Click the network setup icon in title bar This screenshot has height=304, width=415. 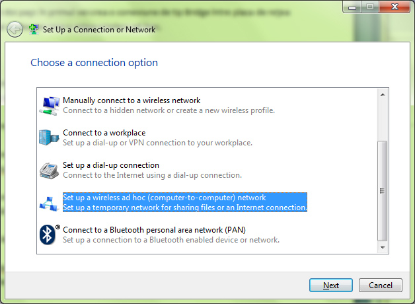(x=34, y=29)
